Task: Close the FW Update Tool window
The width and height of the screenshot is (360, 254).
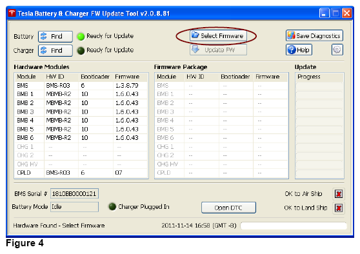Action: tap(346, 14)
